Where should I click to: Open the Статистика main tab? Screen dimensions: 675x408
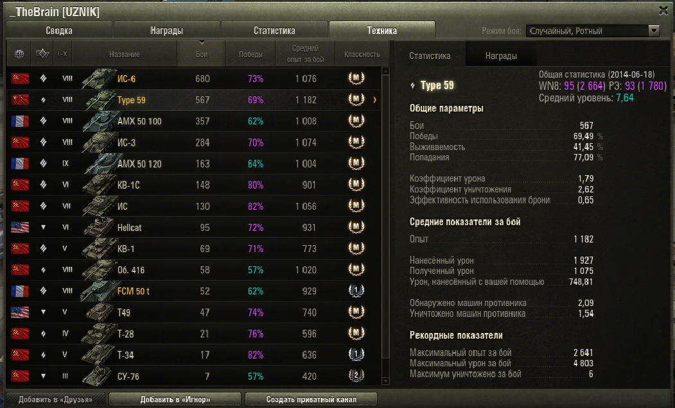274,31
